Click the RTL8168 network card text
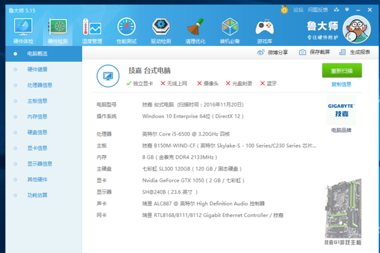The width and height of the screenshot is (380, 253). click(x=213, y=215)
